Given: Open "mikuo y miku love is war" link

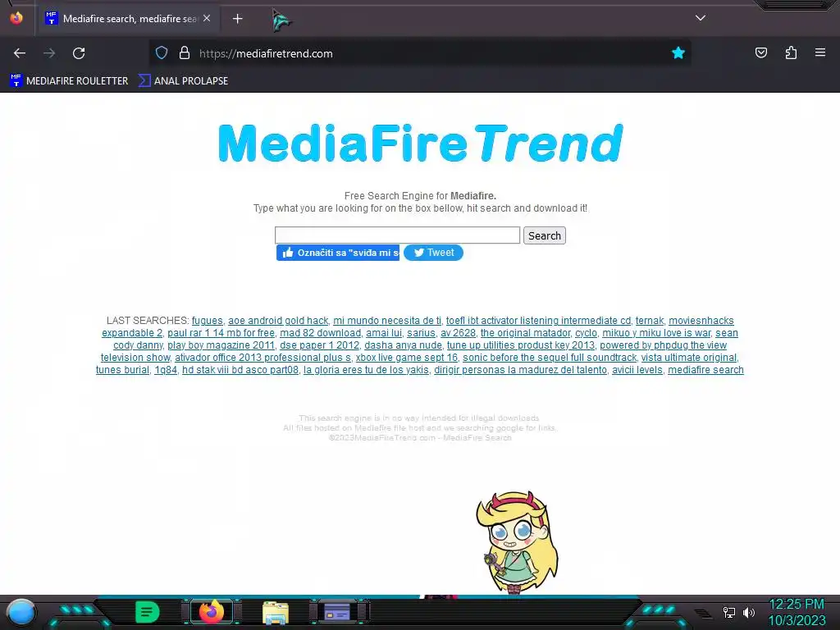Looking at the screenshot, I should point(656,333).
